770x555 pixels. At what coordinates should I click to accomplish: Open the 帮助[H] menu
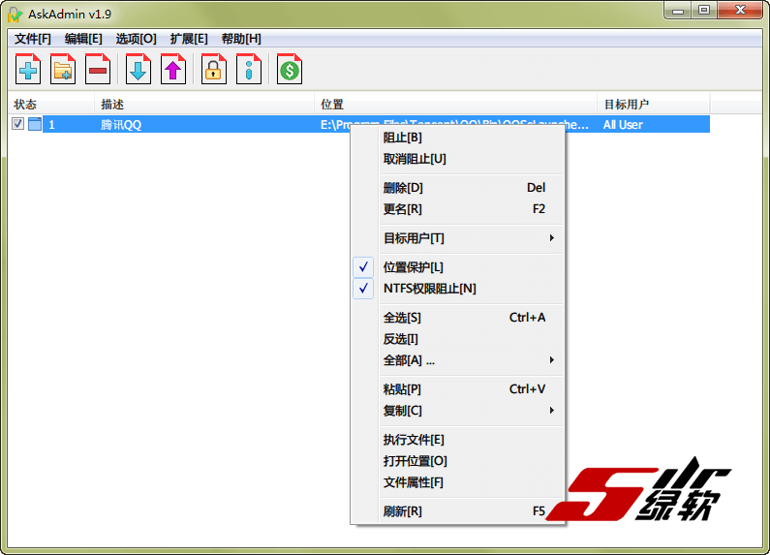pos(241,39)
